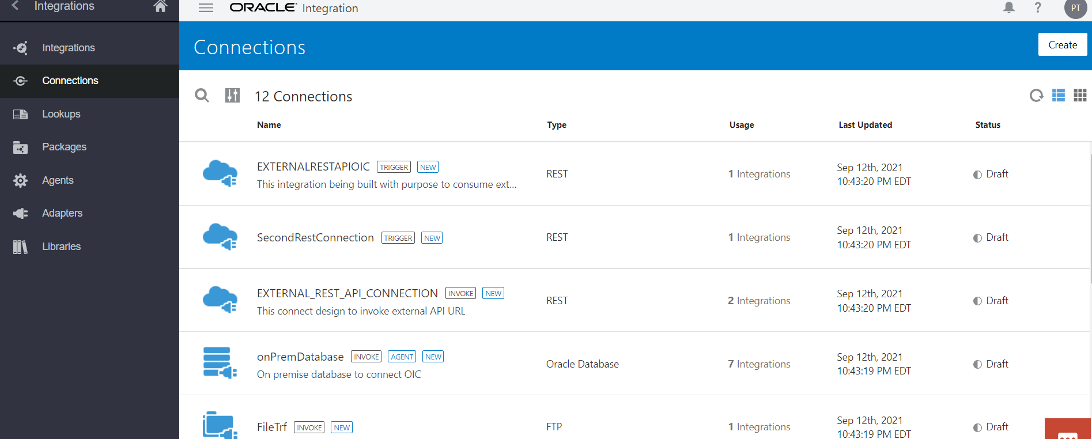Switch to grid view

(x=1080, y=95)
